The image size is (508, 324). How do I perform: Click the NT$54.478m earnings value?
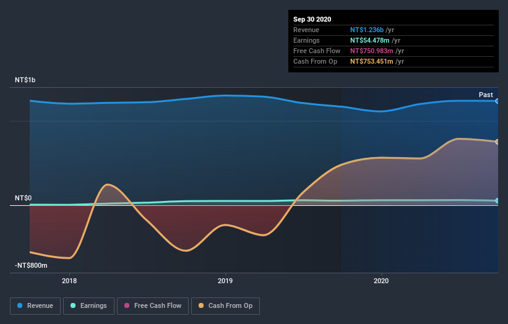point(369,40)
